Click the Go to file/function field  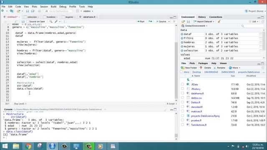pyautogui.click(x=59, y=11)
